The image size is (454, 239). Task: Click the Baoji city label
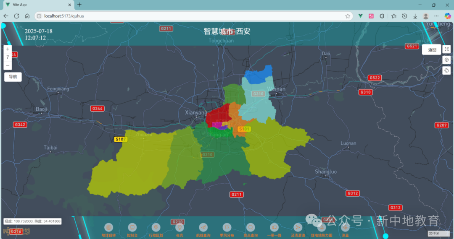point(41,109)
